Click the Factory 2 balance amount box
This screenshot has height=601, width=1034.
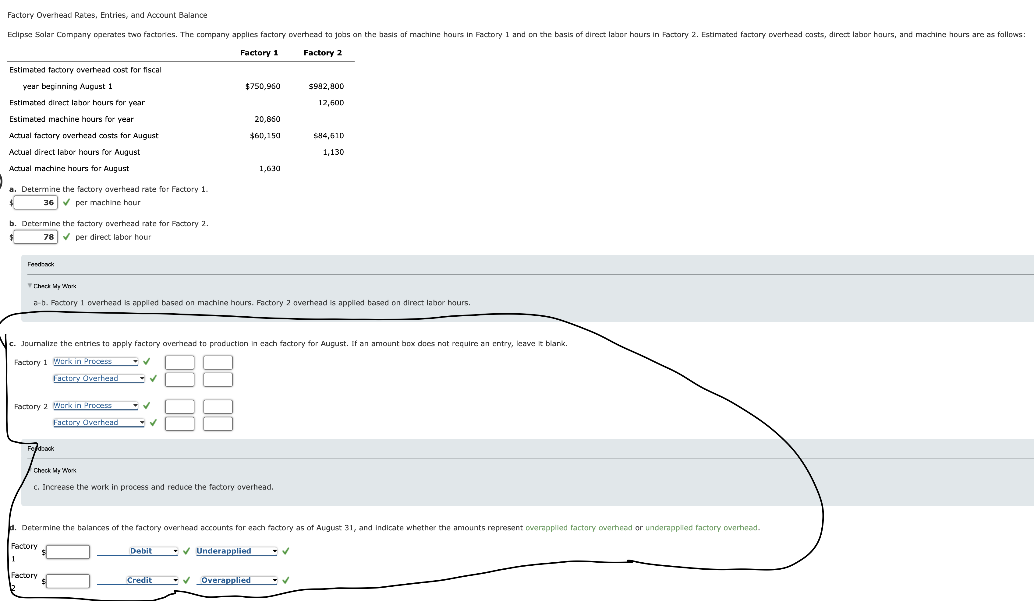(x=68, y=581)
